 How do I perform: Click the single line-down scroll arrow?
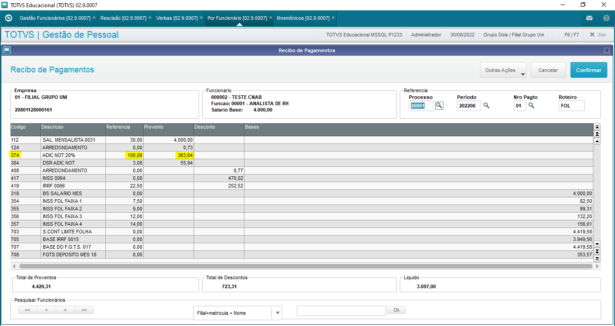pos(597,244)
